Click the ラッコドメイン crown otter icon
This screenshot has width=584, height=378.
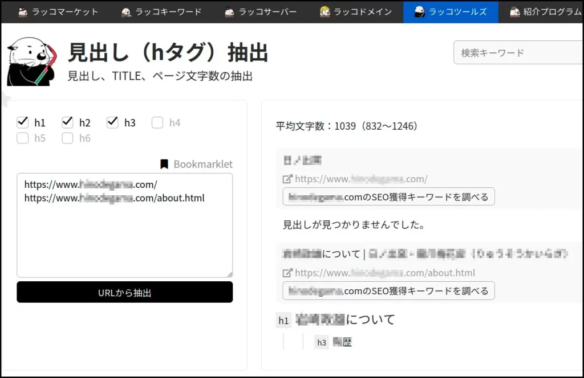click(x=325, y=10)
